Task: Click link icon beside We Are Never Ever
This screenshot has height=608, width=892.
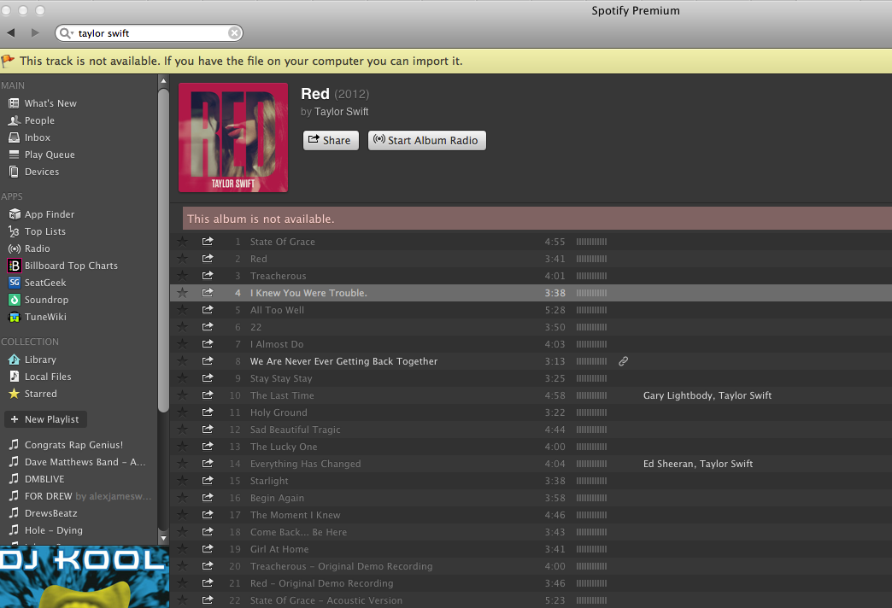Action: tap(624, 361)
